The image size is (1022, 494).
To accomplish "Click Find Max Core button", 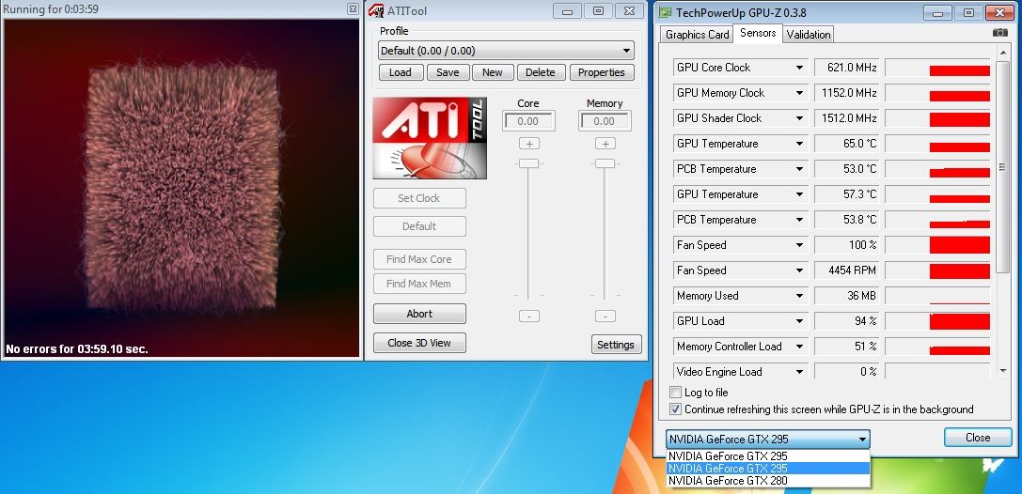I will [419, 259].
